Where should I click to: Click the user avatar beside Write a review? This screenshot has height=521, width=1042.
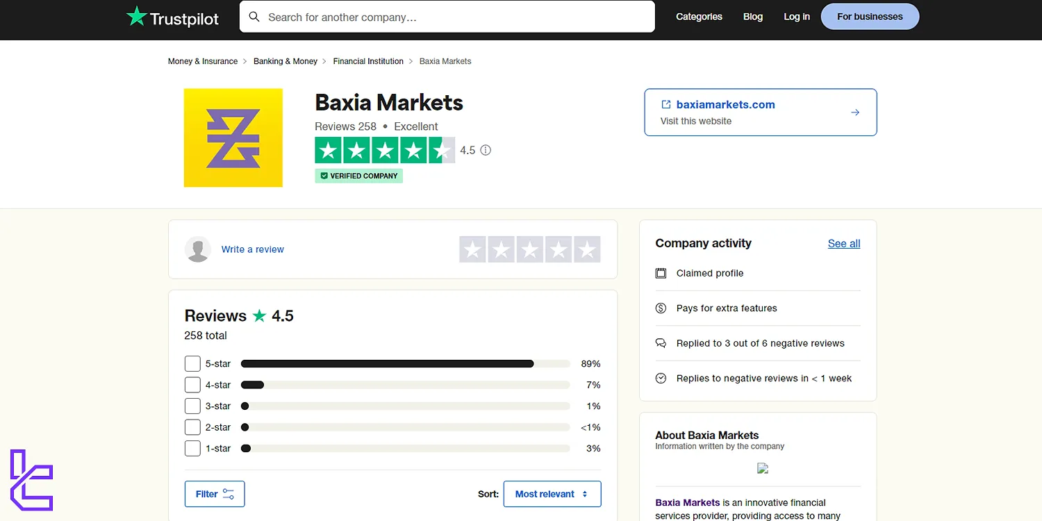pyautogui.click(x=198, y=249)
